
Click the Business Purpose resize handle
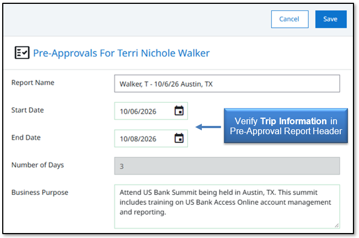336,225
